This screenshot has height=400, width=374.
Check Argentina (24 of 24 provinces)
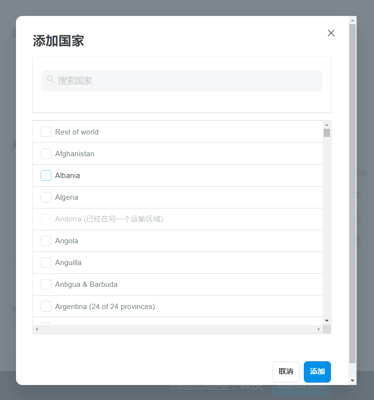pyautogui.click(x=46, y=306)
